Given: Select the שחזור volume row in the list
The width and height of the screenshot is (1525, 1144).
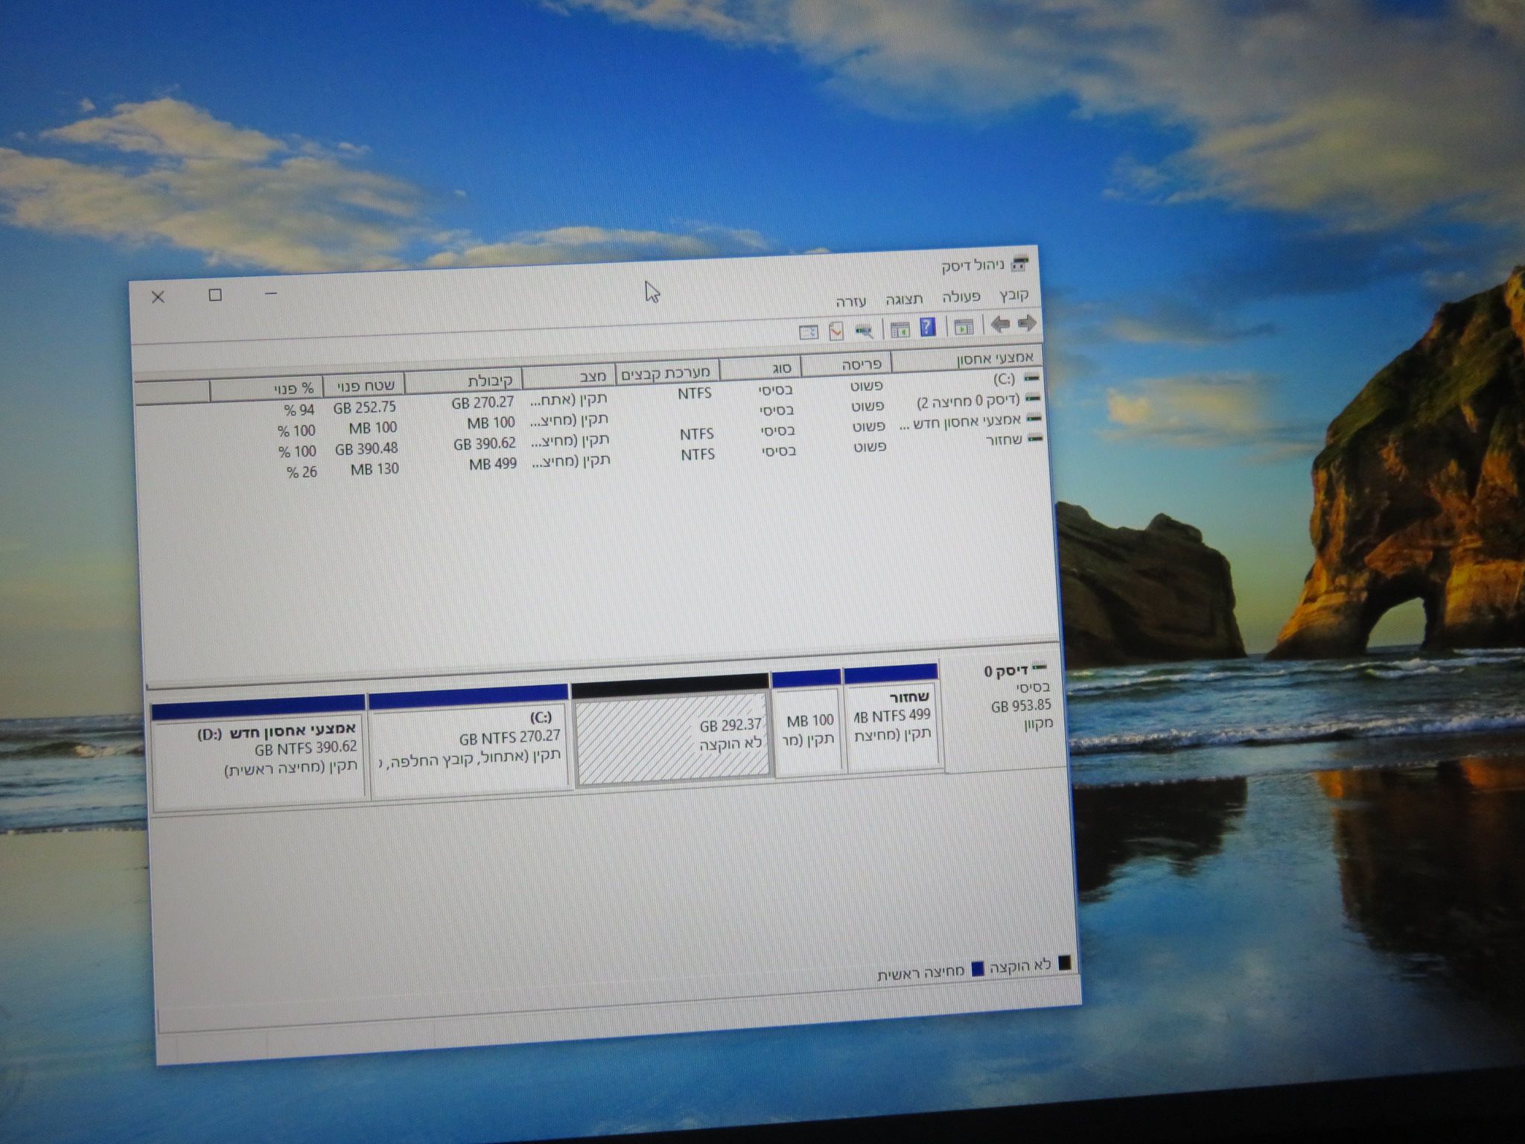Looking at the screenshot, I should click(x=1004, y=440).
